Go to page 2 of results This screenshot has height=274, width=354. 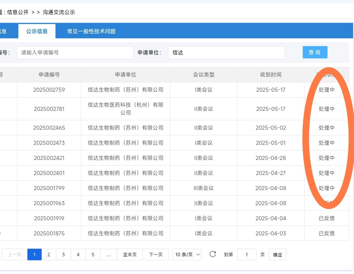point(49,255)
